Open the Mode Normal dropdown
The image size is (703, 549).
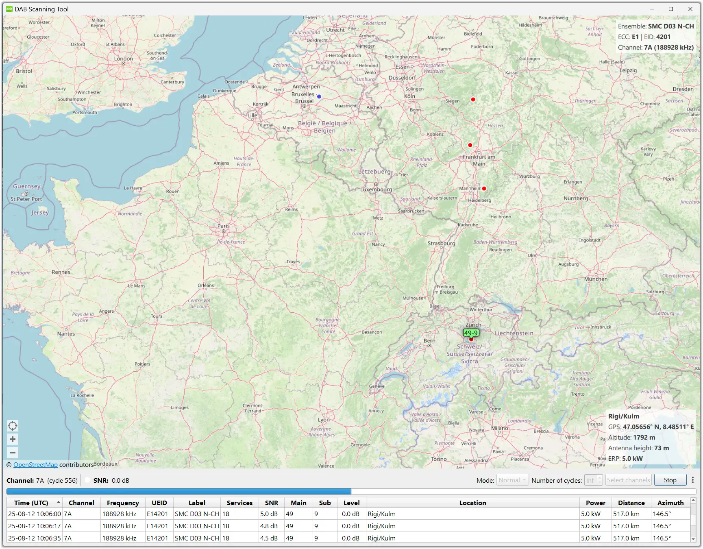pos(512,480)
